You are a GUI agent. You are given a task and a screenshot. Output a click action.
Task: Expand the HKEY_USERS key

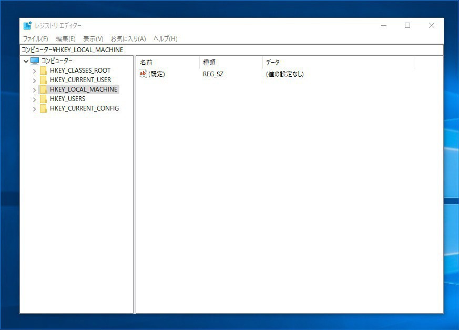point(35,99)
